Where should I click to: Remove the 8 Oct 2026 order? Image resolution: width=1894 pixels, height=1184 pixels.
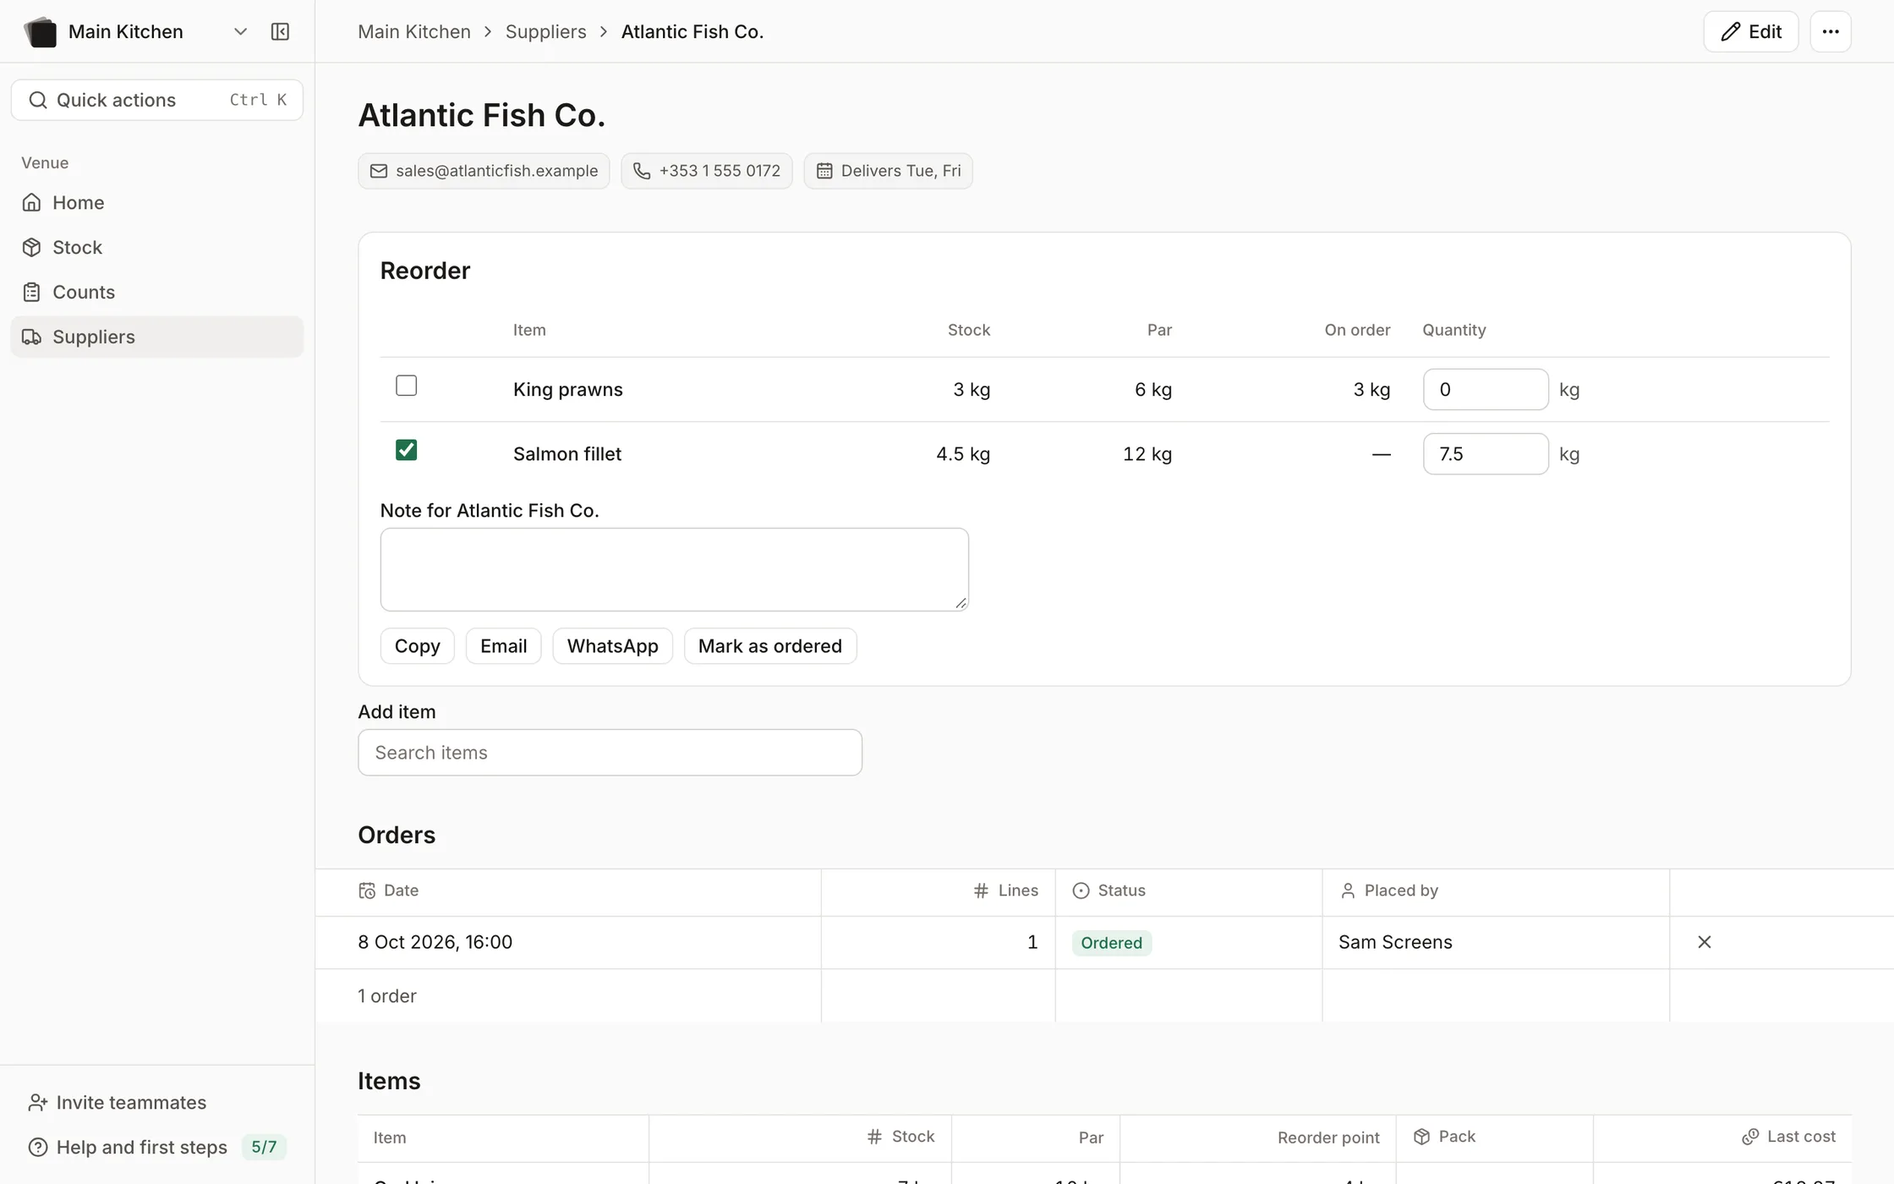(1705, 942)
